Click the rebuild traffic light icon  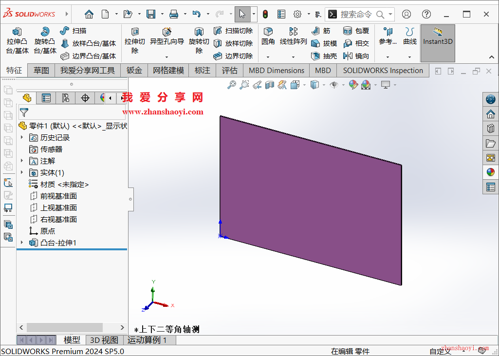265,14
